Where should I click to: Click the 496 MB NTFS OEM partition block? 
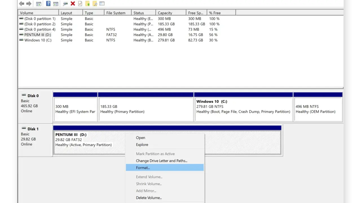(x=318, y=107)
